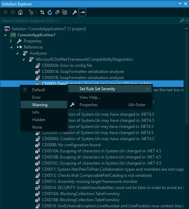189x209 pixels.
Task: Select CD0010B: Escaping of characters rule
Action: [x=101, y=157]
